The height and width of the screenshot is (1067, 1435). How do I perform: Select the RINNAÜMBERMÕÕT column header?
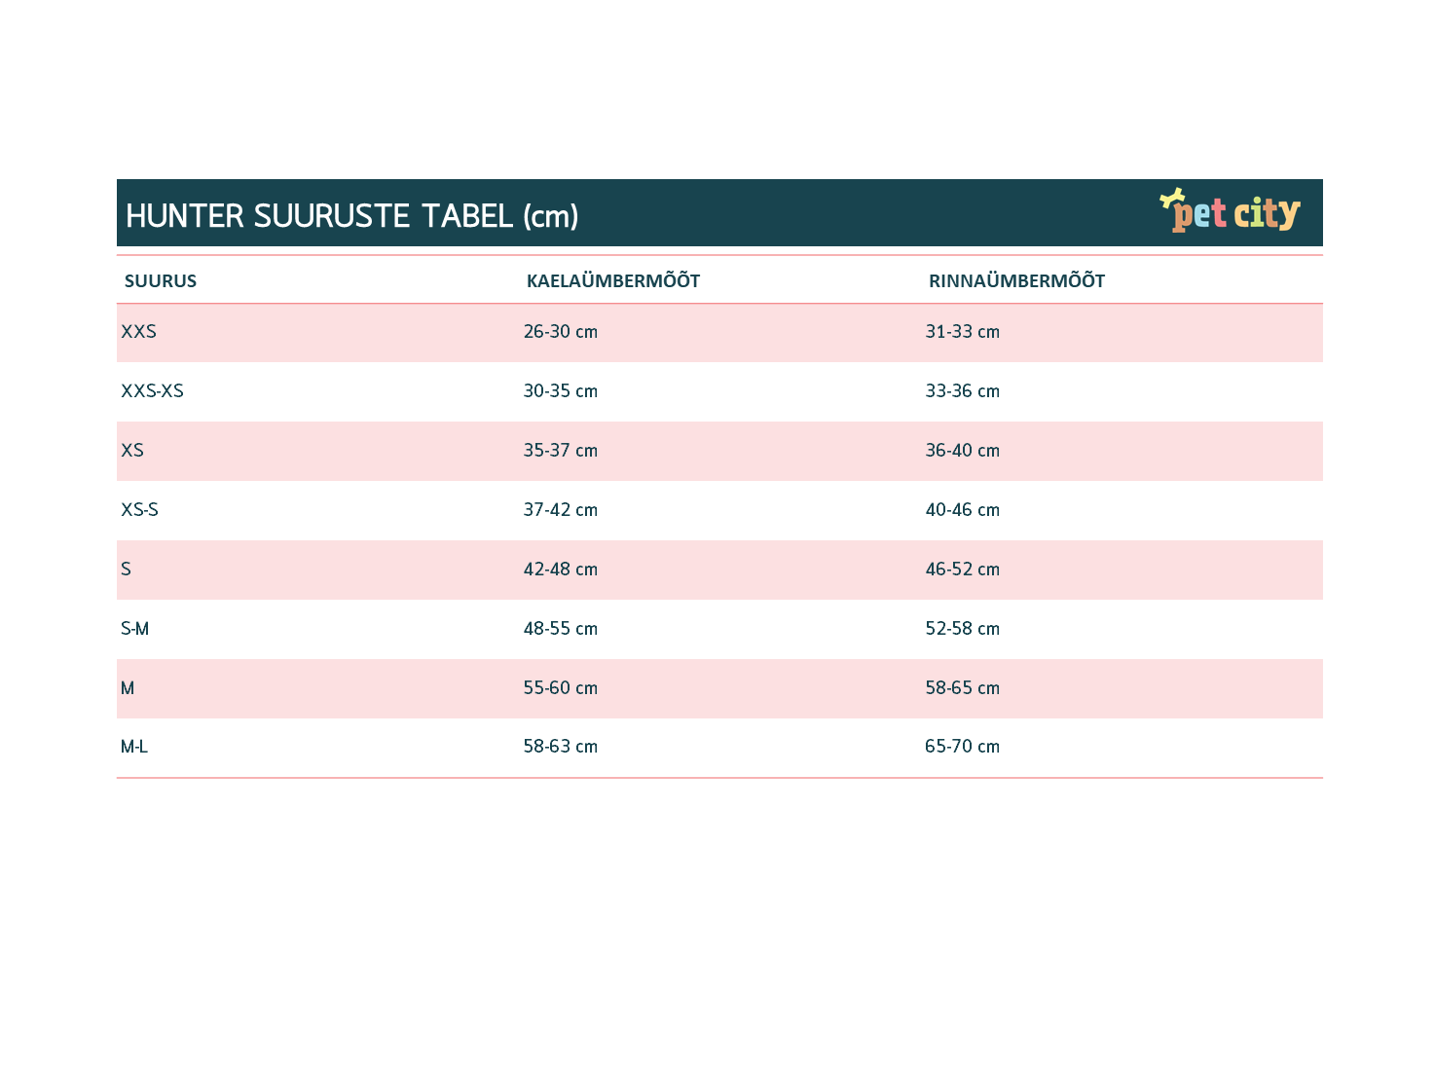click(x=1016, y=280)
